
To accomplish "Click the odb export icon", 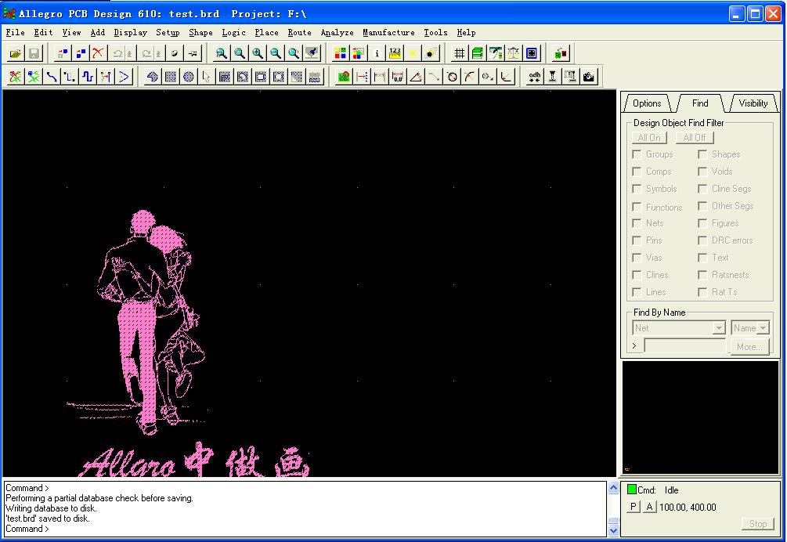I will point(535,77).
